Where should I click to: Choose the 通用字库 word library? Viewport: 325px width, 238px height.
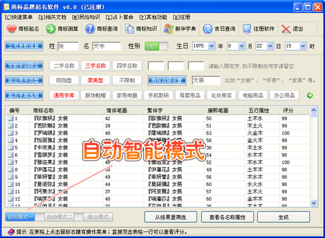click(x=64, y=96)
